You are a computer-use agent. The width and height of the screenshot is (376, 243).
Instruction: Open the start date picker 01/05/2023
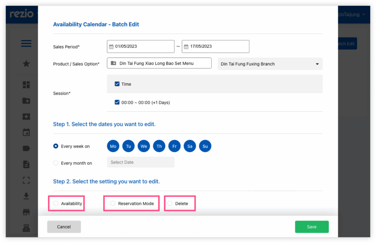pyautogui.click(x=141, y=47)
